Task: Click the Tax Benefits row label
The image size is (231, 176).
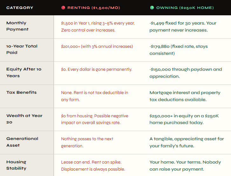Action: (x=21, y=92)
